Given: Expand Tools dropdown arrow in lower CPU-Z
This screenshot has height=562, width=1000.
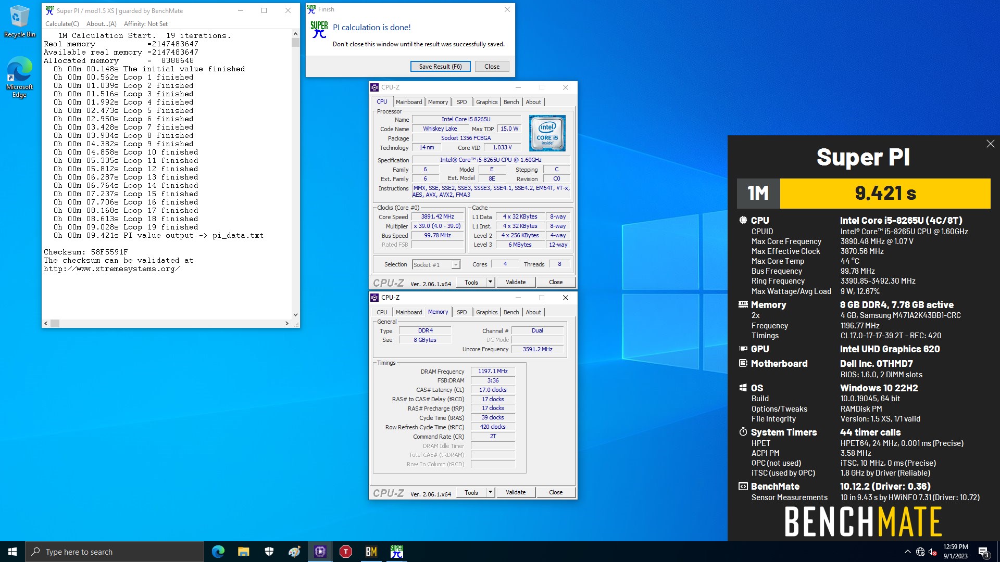Looking at the screenshot, I should 490,493.
